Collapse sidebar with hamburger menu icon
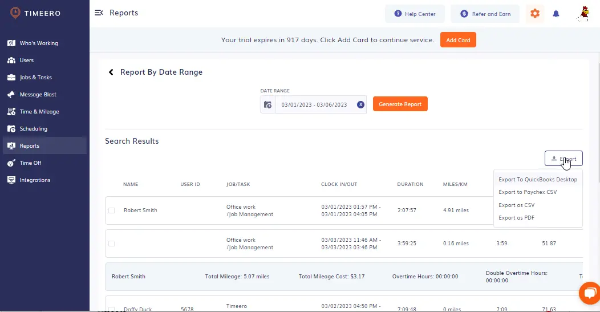 coord(99,13)
